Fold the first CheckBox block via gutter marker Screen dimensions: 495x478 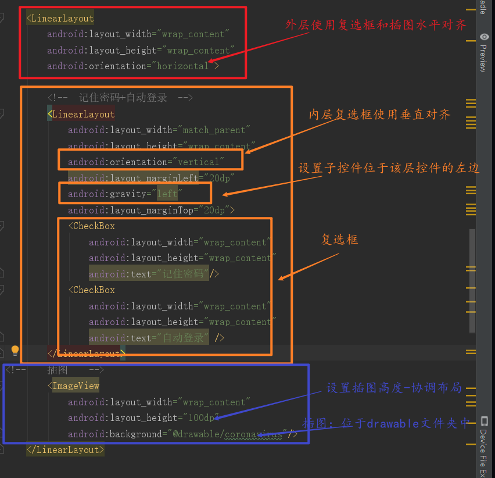pyautogui.click(x=2, y=226)
